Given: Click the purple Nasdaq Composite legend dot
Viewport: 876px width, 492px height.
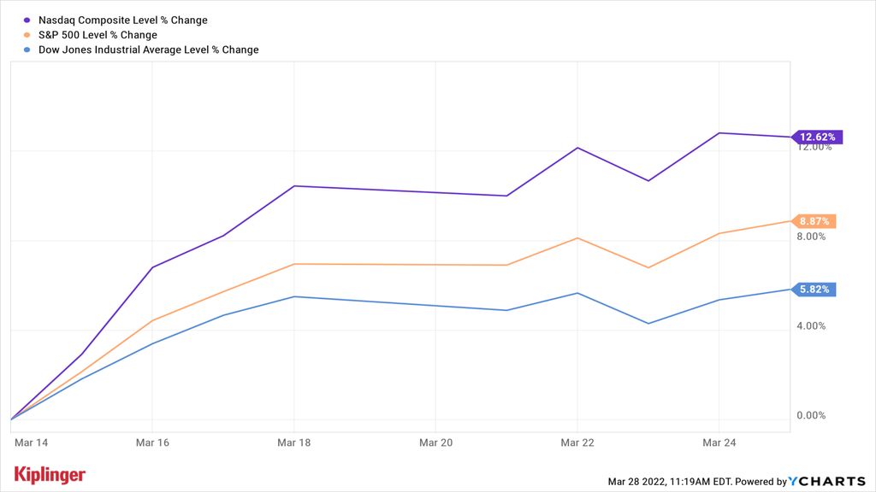Looking at the screenshot, I should (x=28, y=20).
